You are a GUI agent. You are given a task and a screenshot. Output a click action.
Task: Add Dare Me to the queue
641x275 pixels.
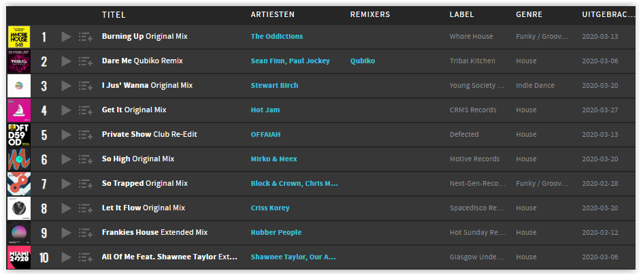click(x=86, y=61)
